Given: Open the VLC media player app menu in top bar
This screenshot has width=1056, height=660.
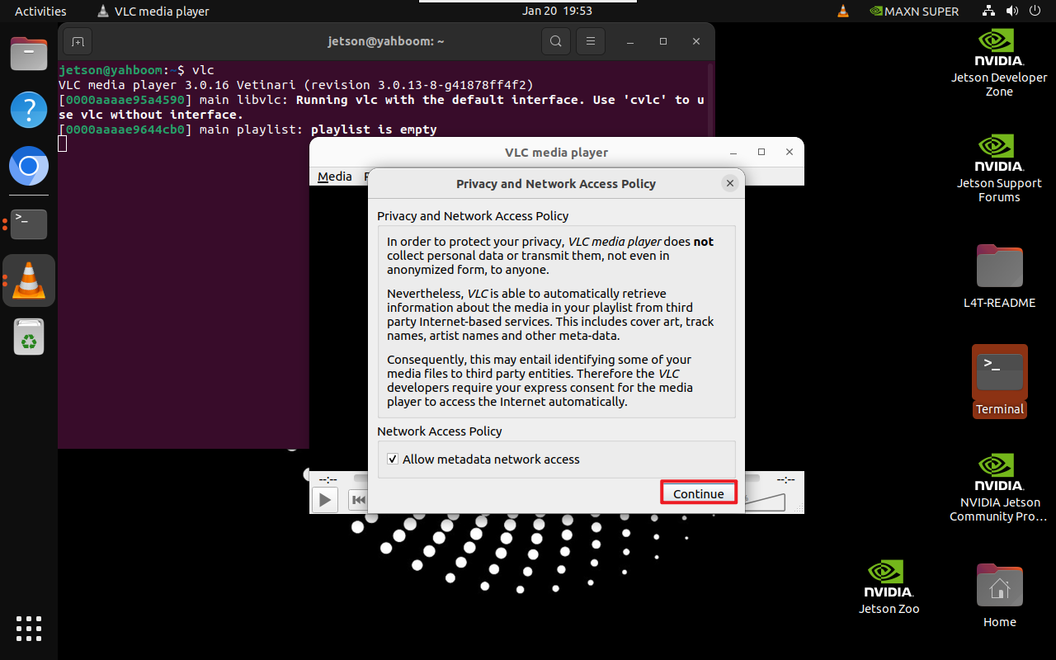Looking at the screenshot, I should [x=153, y=12].
